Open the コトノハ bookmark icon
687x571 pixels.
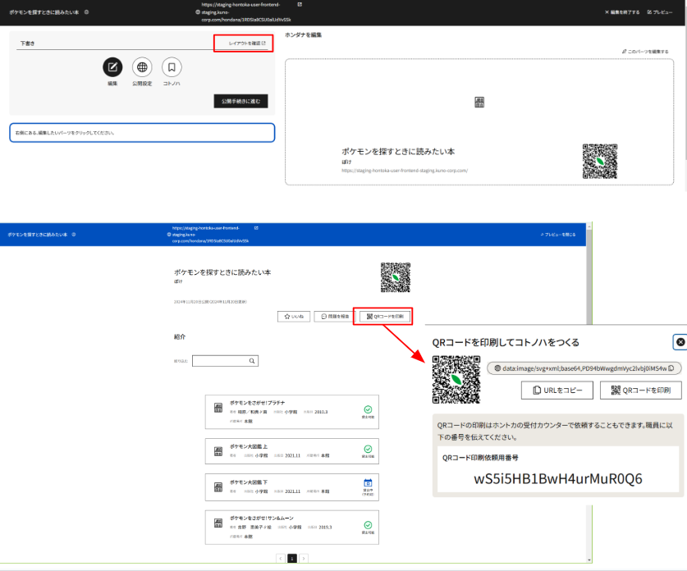click(172, 67)
